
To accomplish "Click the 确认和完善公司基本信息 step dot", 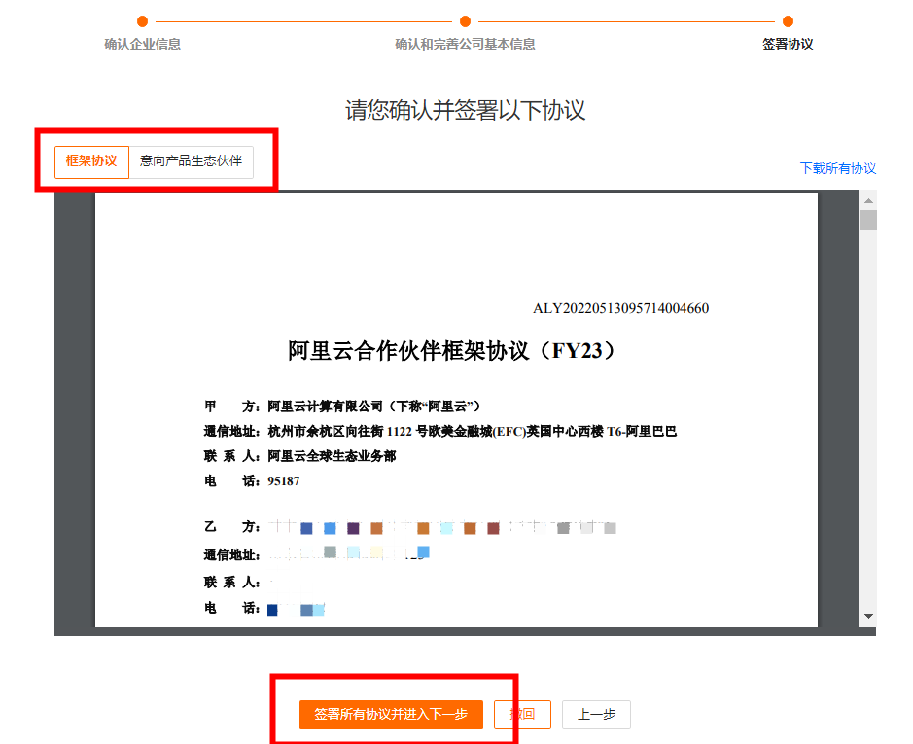I will click(x=465, y=21).
